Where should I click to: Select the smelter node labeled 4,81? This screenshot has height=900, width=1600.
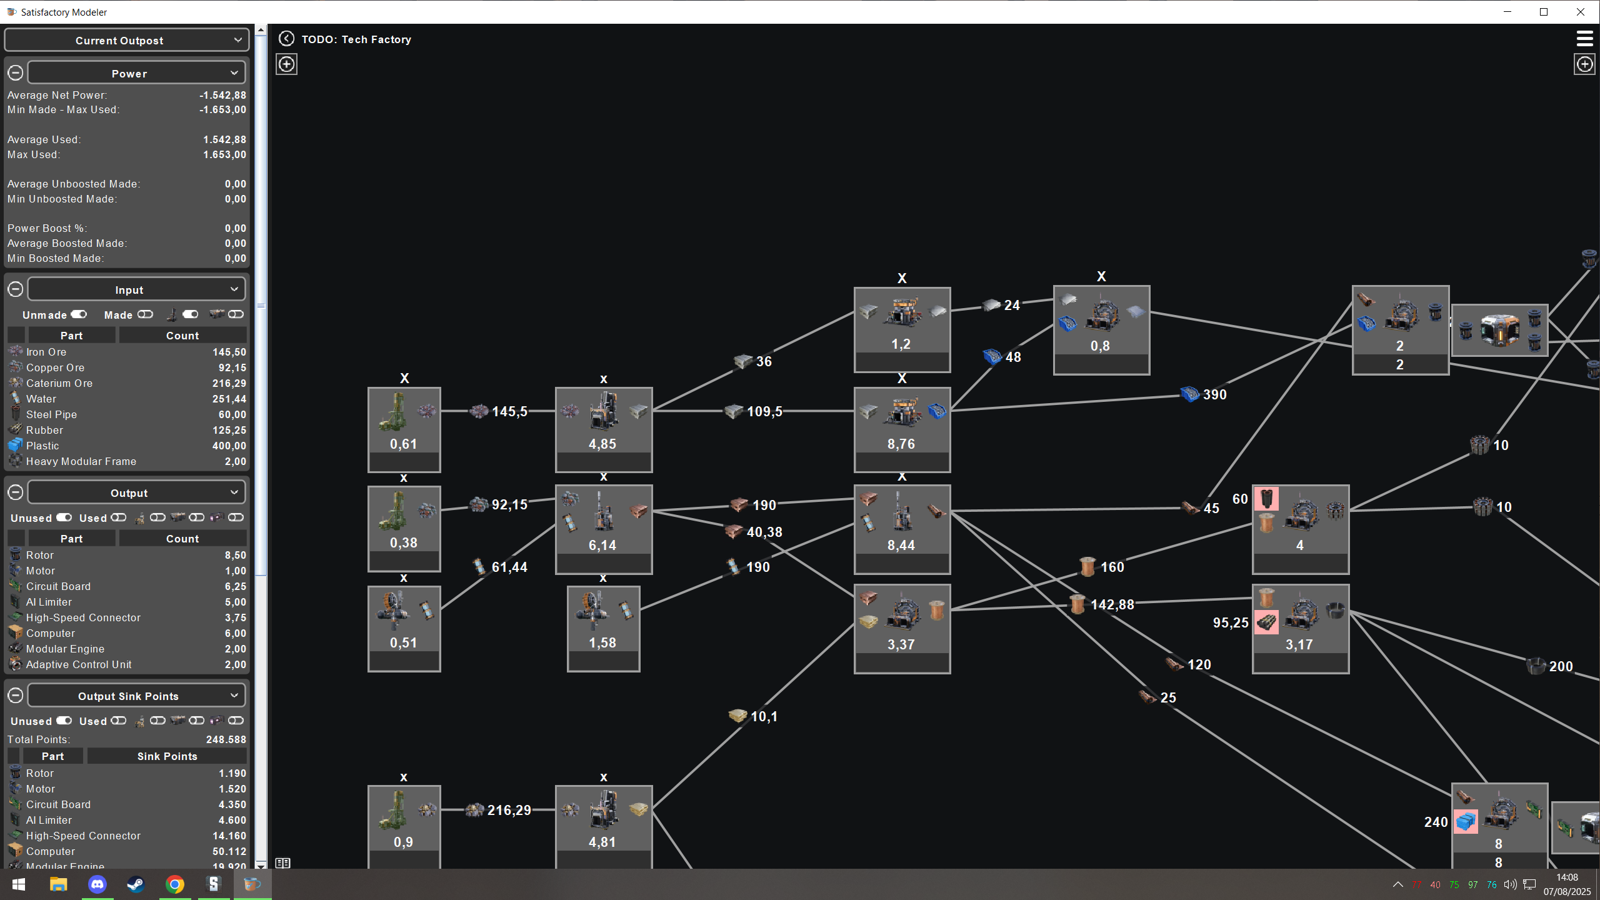[x=604, y=827]
